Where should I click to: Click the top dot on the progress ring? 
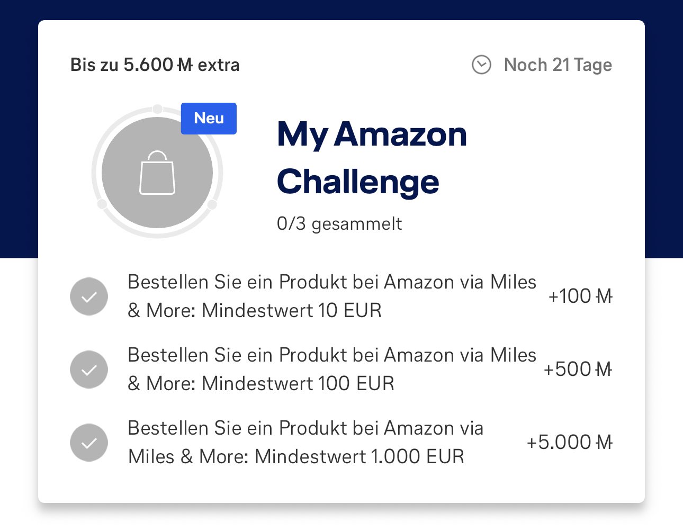tap(157, 109)
